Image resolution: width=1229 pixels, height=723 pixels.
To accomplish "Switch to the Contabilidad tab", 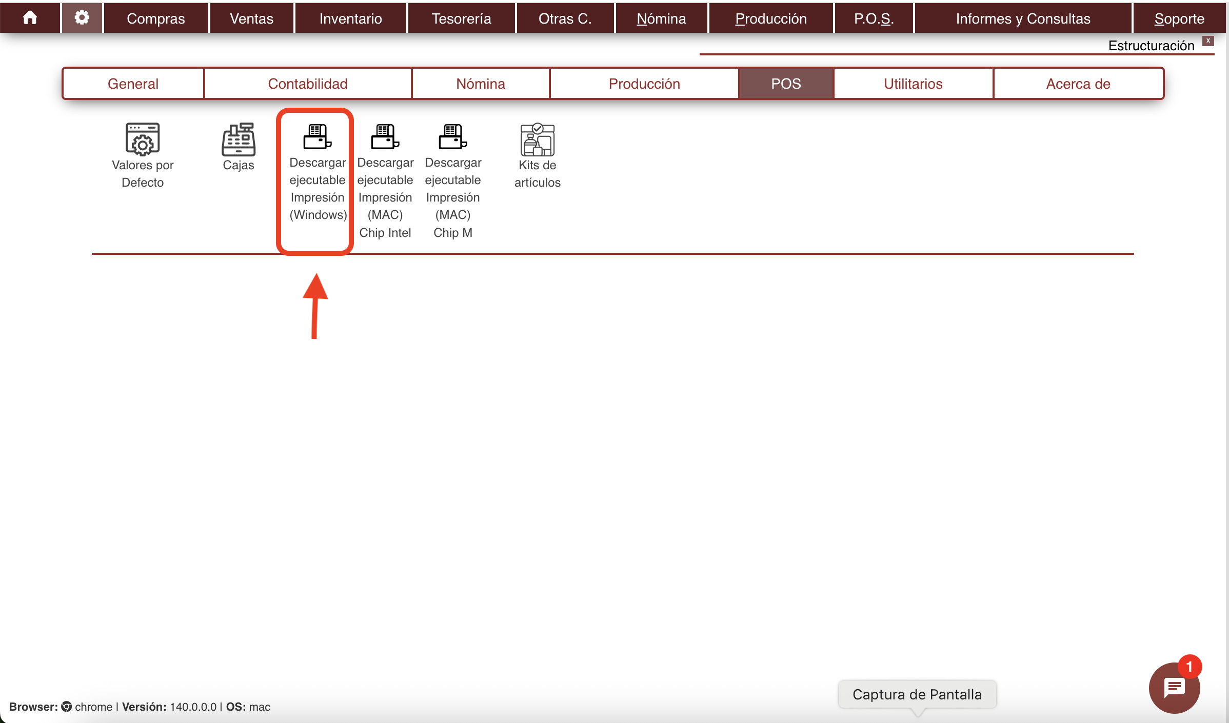I will 308,84.
